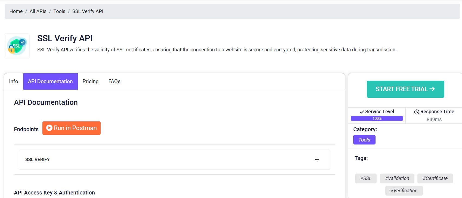This screenshot has width=462, height=198.
Task: Select the FAQs tab
Action: pos(114,81)
